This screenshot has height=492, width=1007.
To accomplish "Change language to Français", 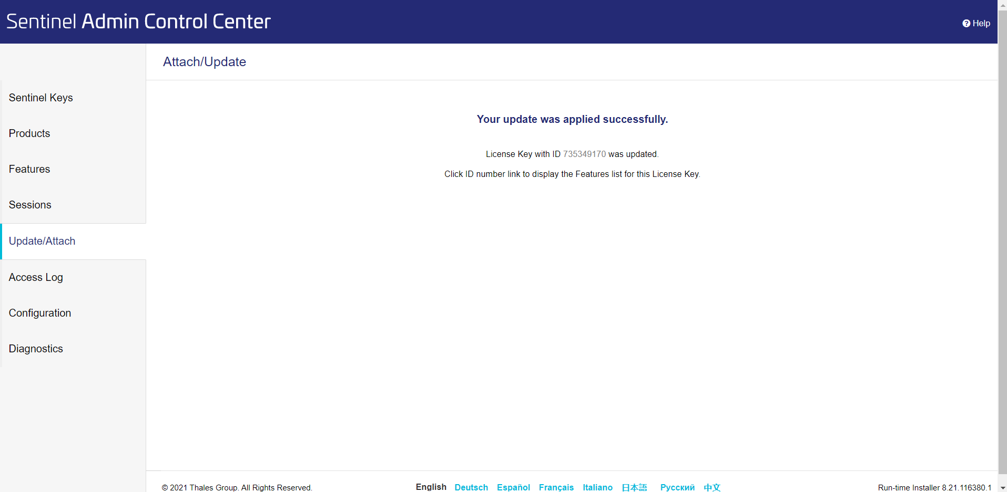I will point(556,487).
